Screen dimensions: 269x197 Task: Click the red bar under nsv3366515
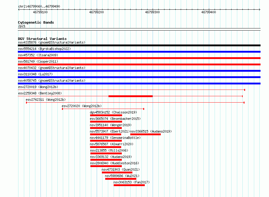pyautogui.click(x=145, y=134)
